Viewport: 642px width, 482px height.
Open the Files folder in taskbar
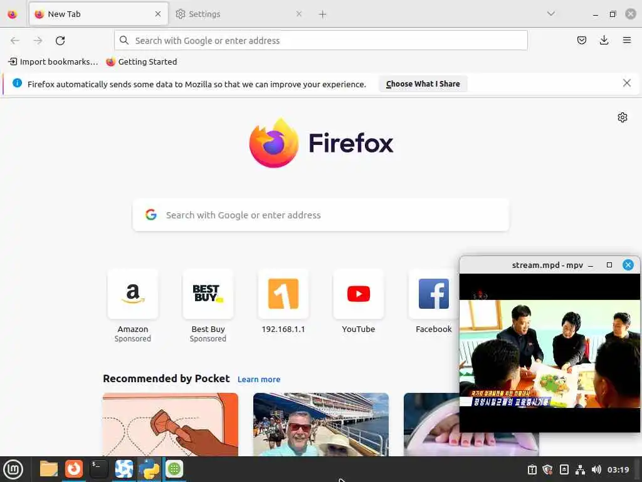49,469
